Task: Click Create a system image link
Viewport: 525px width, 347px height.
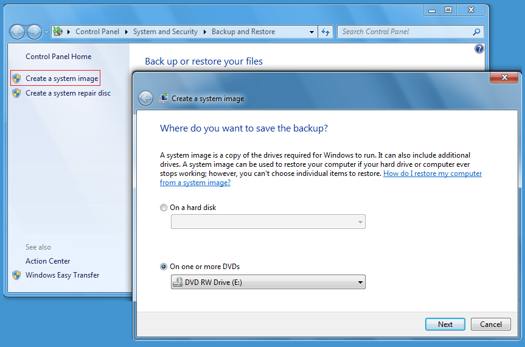Action: pos(62,79)
